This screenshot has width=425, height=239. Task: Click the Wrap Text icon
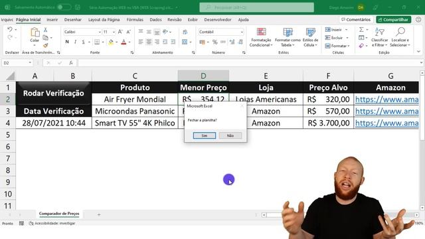[185, 32]
